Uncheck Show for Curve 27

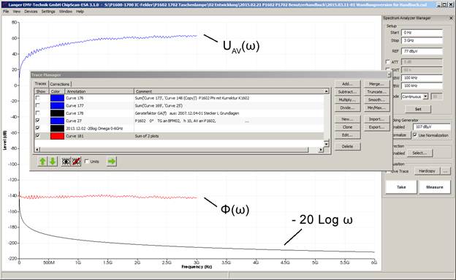pos(38,120)
